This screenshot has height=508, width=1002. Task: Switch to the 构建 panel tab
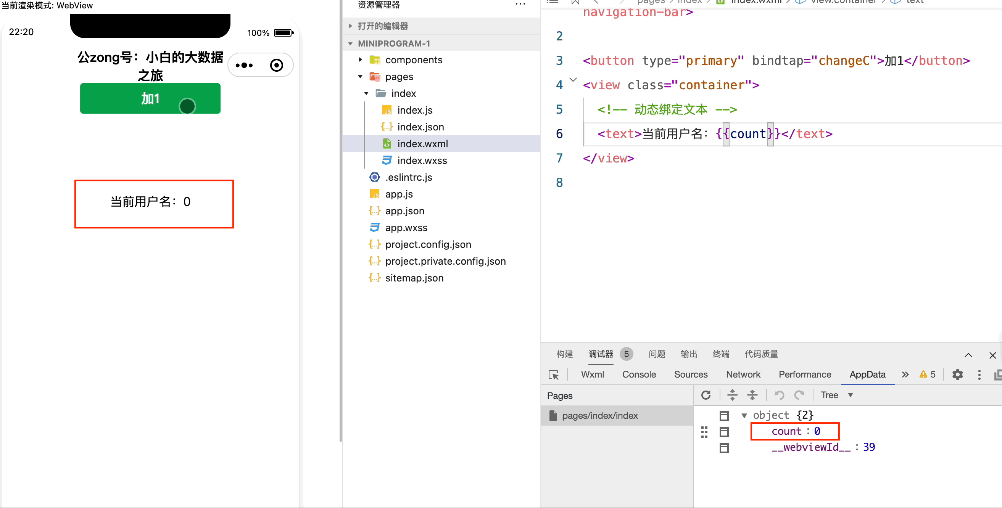(564, 354)
